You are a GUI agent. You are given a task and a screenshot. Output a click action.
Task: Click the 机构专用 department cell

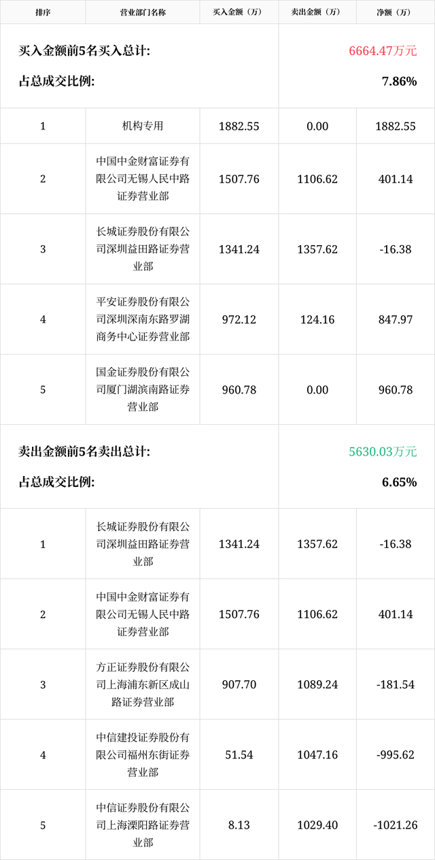tap(143, 126)
